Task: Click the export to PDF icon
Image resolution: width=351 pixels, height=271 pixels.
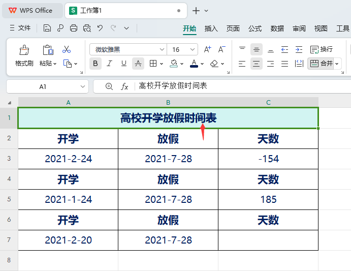Action: [x=60, y=28]
